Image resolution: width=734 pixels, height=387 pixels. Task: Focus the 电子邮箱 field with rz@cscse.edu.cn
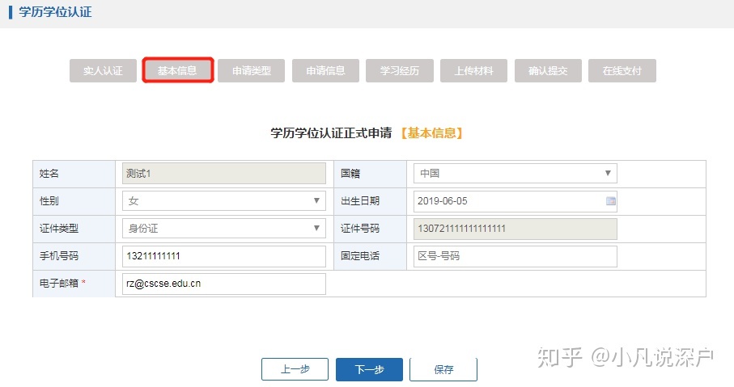[x=223, y=284]
